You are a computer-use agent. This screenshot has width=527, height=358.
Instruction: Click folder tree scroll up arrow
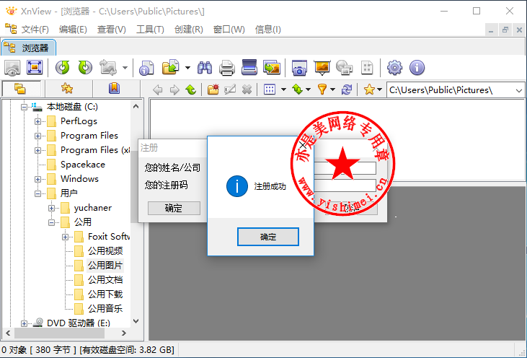tap(136, 107)
